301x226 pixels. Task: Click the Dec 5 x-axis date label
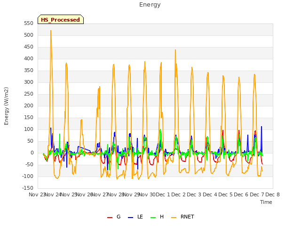tap(226, 194)
